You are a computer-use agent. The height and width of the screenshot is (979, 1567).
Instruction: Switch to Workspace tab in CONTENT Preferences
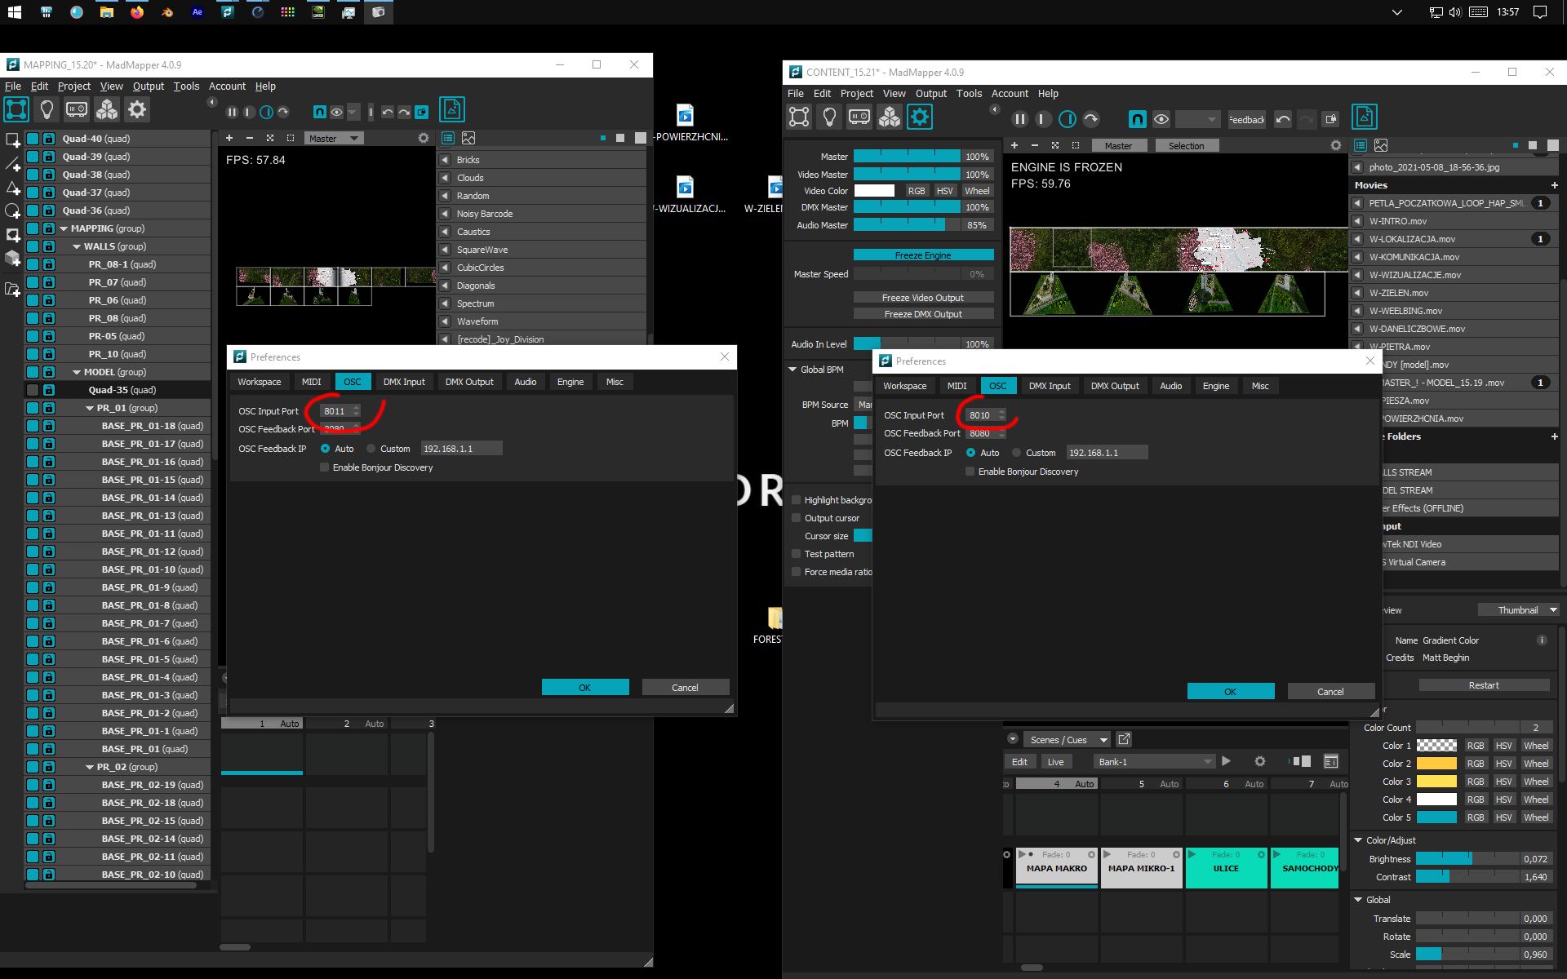point(905,386)
